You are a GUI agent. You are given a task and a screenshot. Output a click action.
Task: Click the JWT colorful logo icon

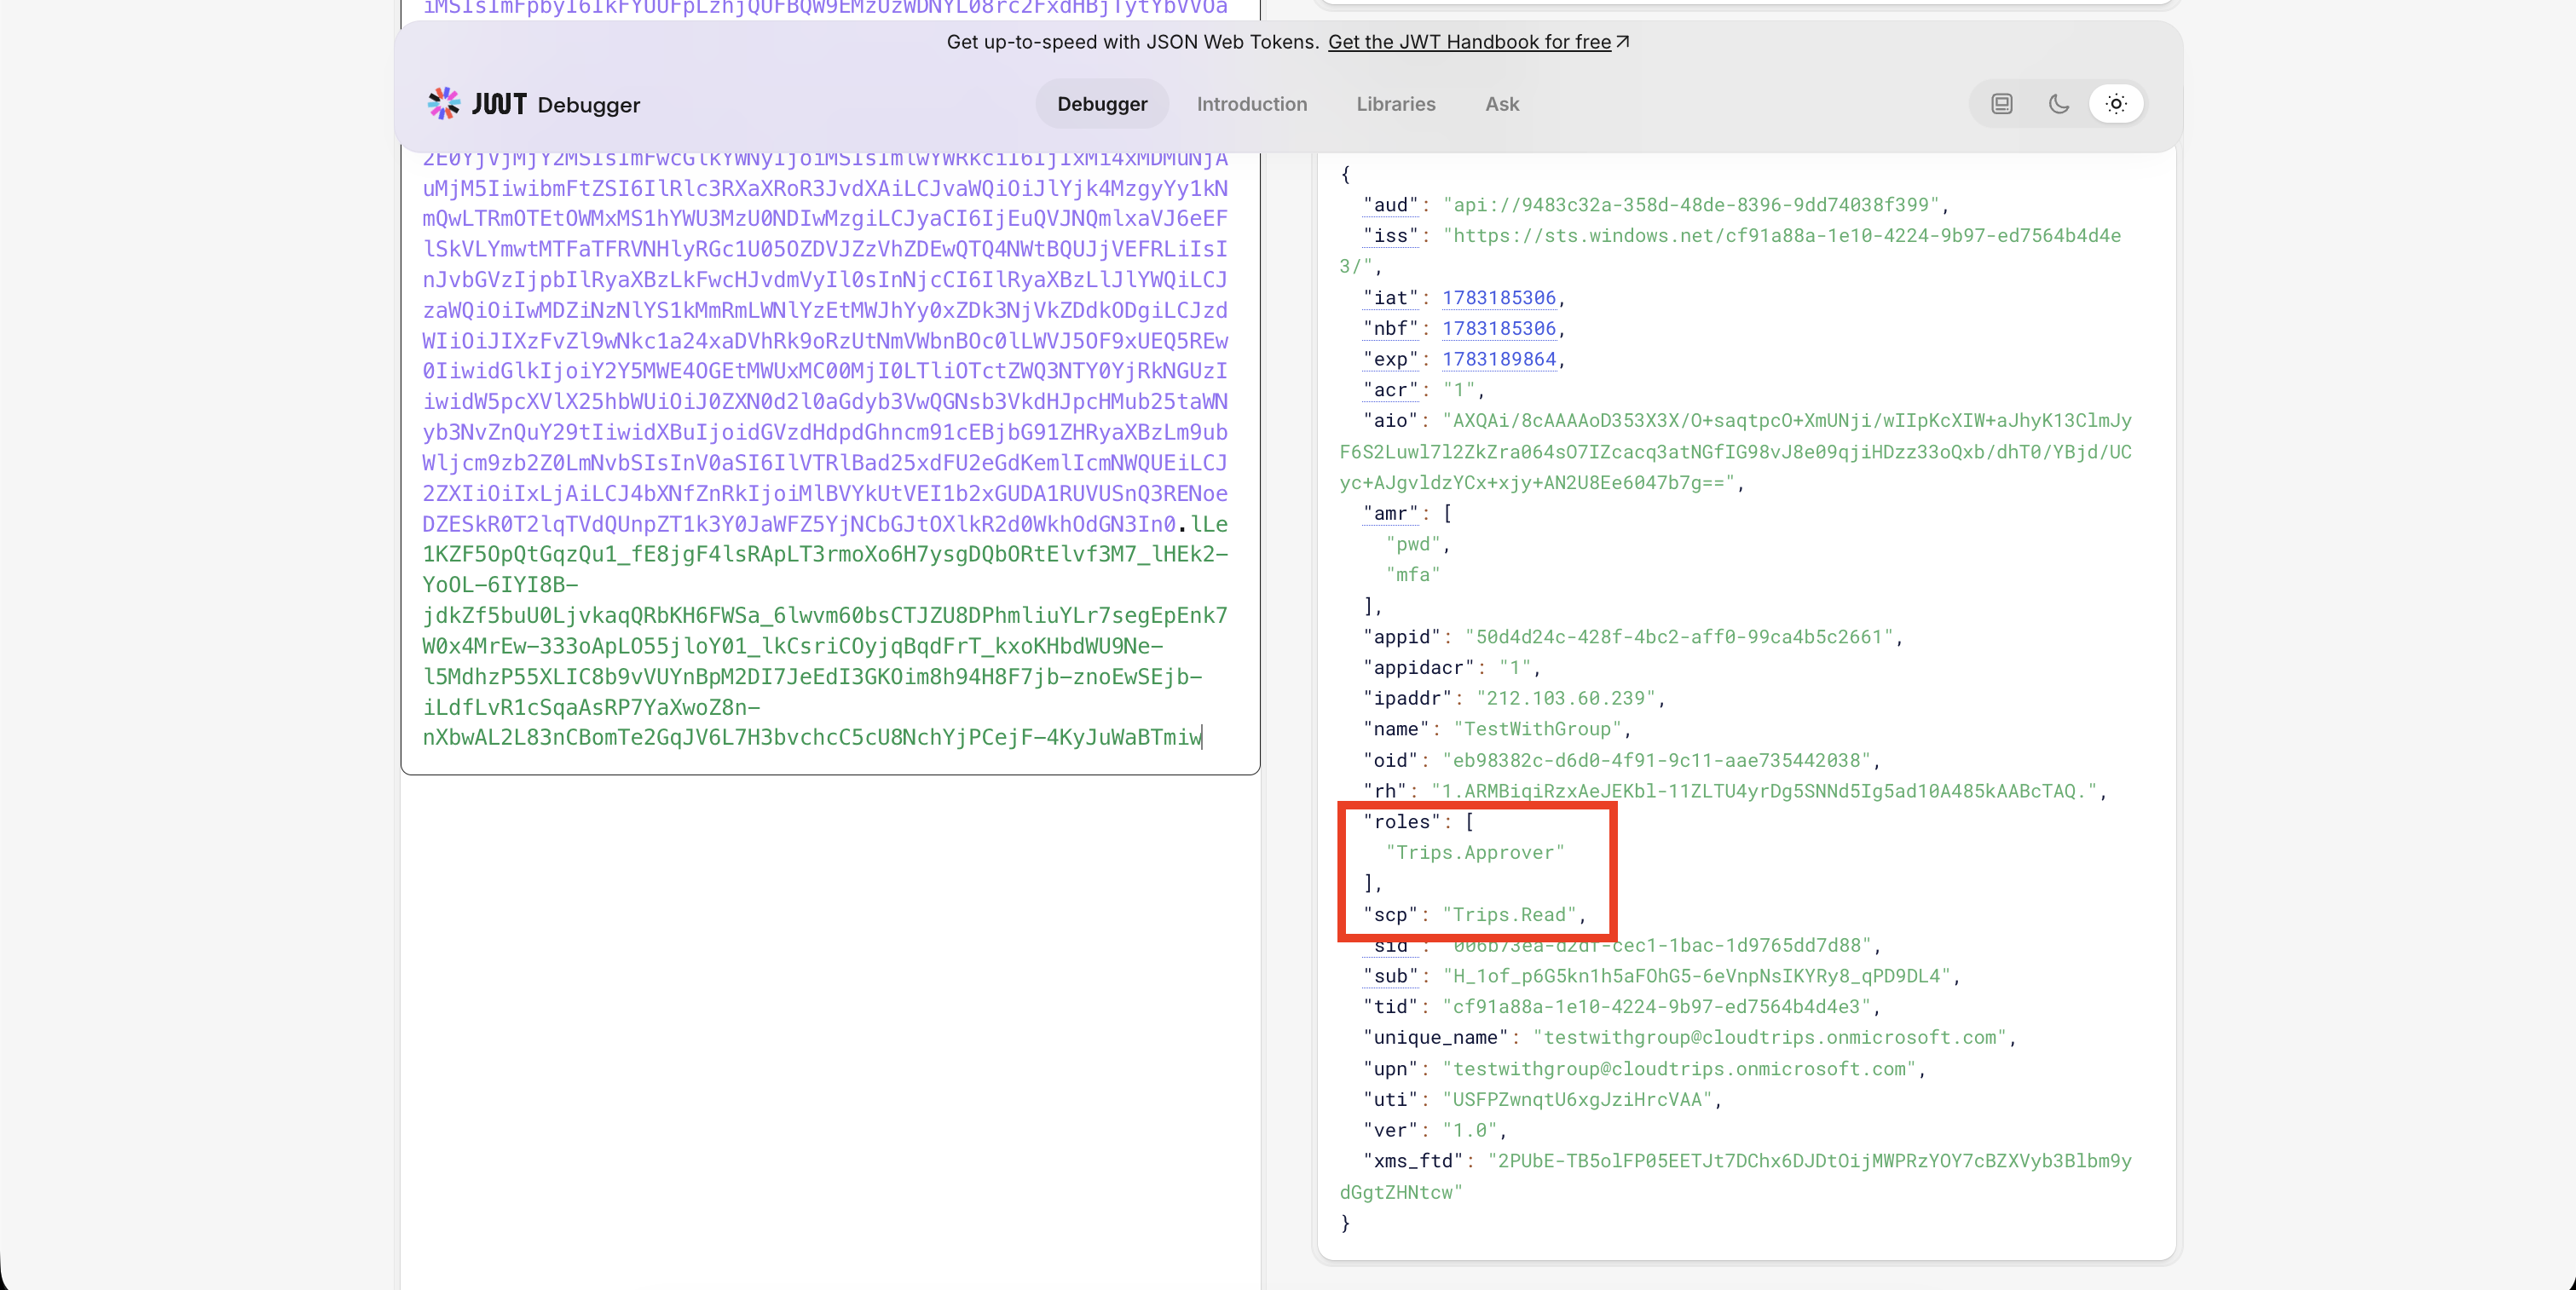[x=443, y=104]
